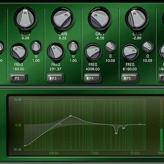This screenshot has height=164, width=164.
Task: Click the Q value 10.00 of band P5
Action: [x=148, y=61]
